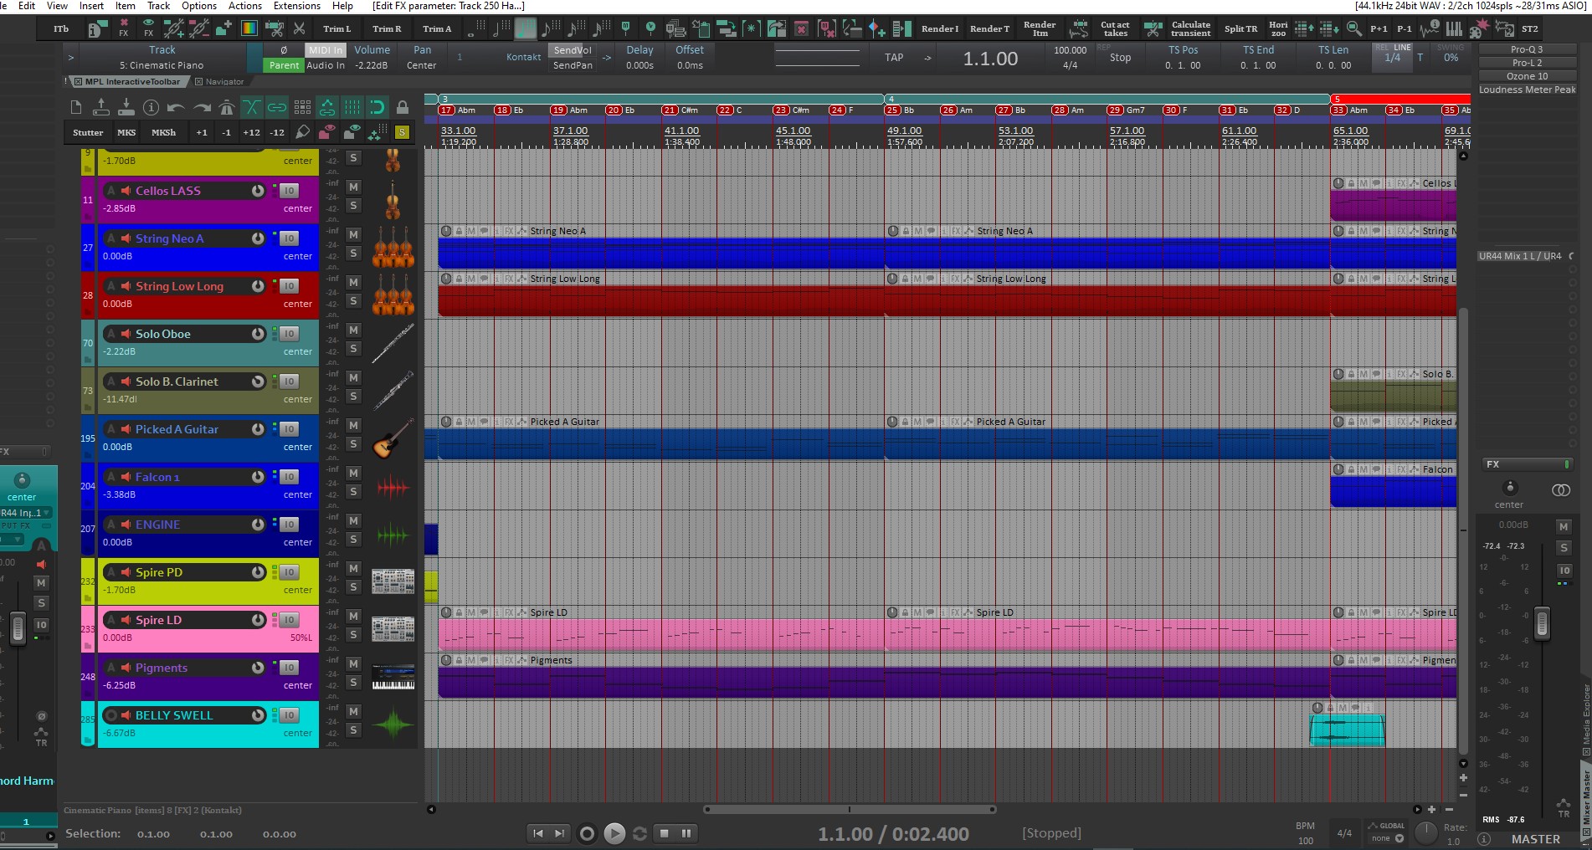Image resolution: width=1592 pixels, height=850 pixels.
Task: Mute the Solo Oboe track
Action: [353, 330]
